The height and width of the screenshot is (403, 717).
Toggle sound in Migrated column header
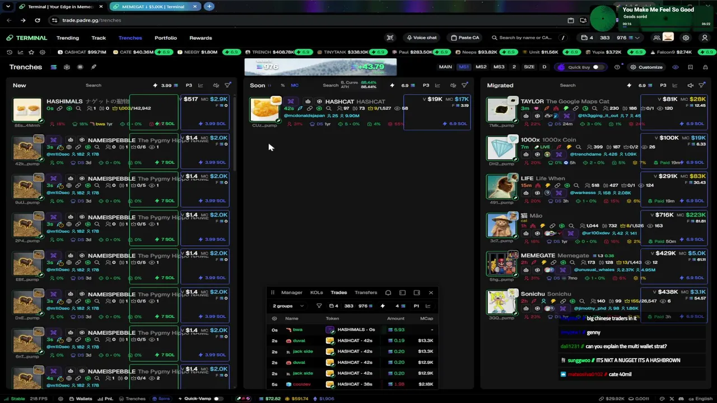(x=690, y=85)
